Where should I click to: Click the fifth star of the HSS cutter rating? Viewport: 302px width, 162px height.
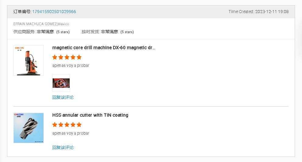79,125
